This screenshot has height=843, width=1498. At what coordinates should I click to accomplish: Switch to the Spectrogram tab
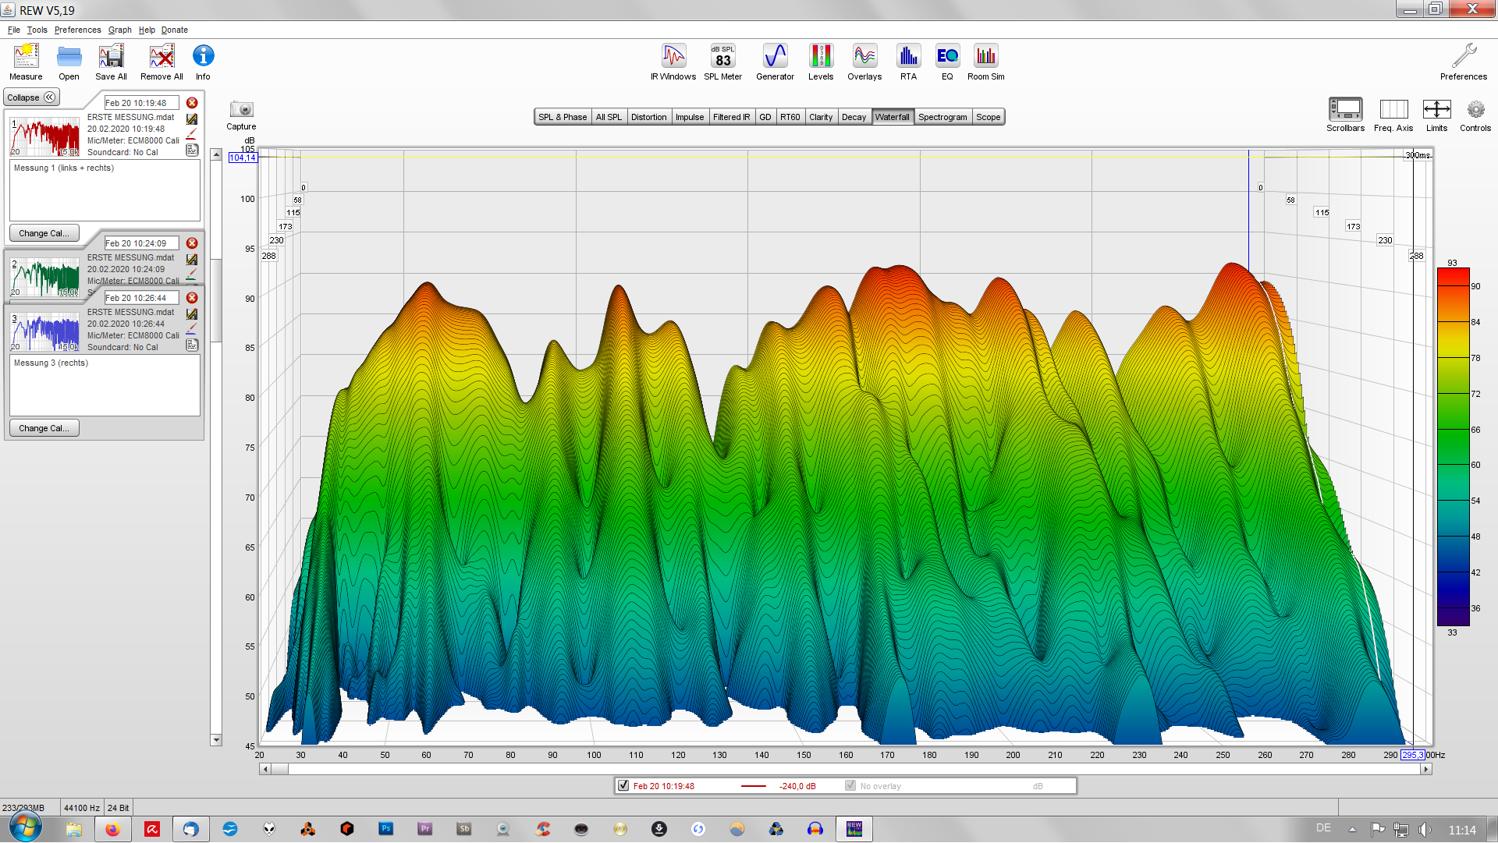[942, 117]
